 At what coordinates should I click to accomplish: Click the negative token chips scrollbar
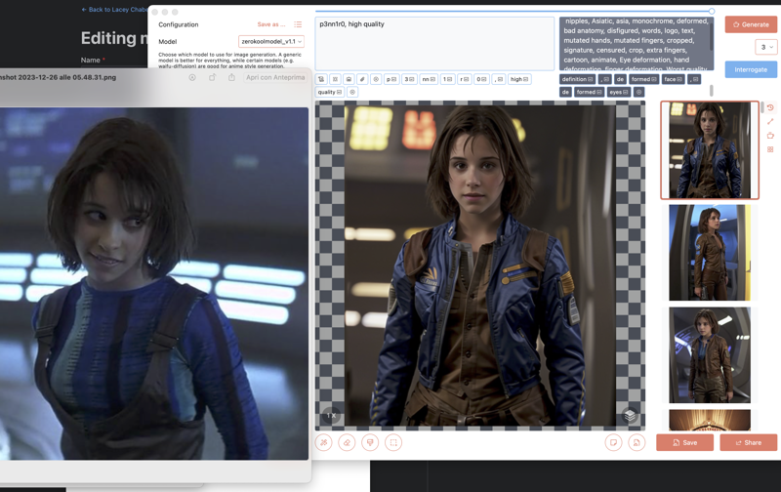[712, 90]
